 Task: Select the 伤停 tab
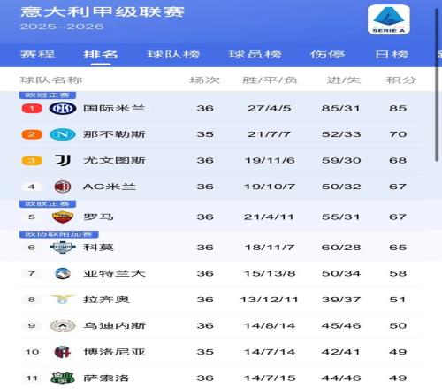click(x=327, y=55)
